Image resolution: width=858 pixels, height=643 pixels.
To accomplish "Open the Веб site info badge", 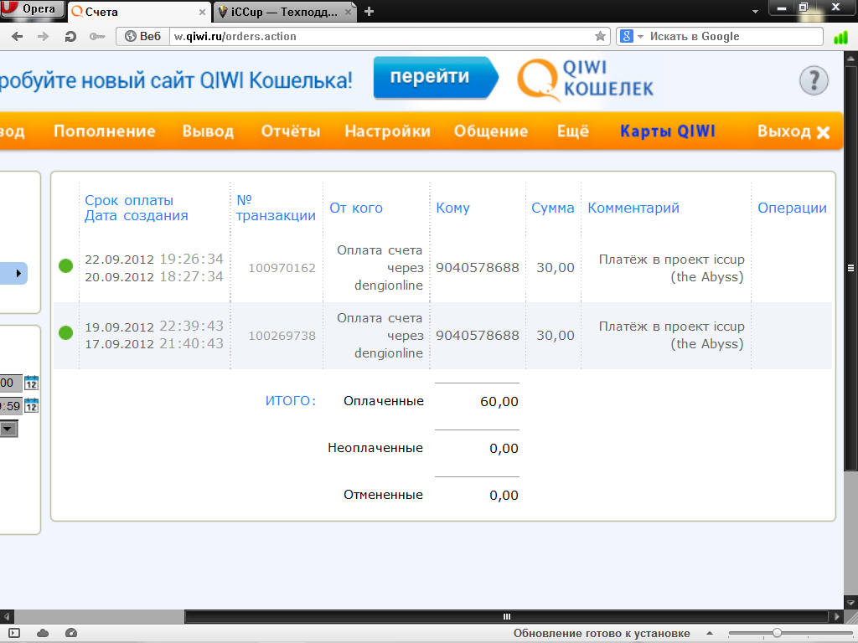I will pyautogui.click(x=142, y=37).
